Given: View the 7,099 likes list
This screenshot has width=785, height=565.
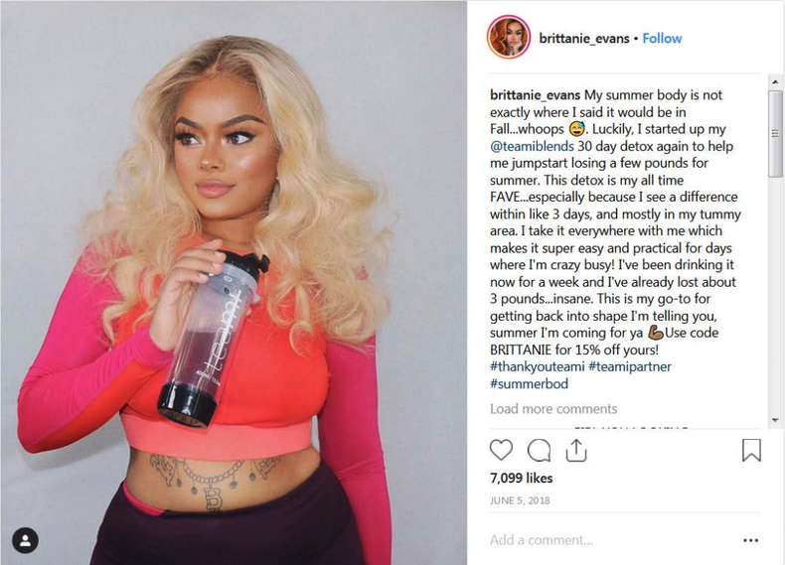Looking at the screenshot, I should [521, 478].
